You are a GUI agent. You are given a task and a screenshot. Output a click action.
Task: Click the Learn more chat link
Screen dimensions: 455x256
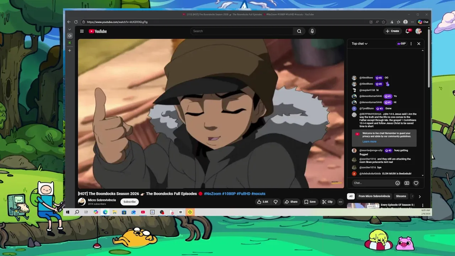pyautogui.click(x=369, y=142)
